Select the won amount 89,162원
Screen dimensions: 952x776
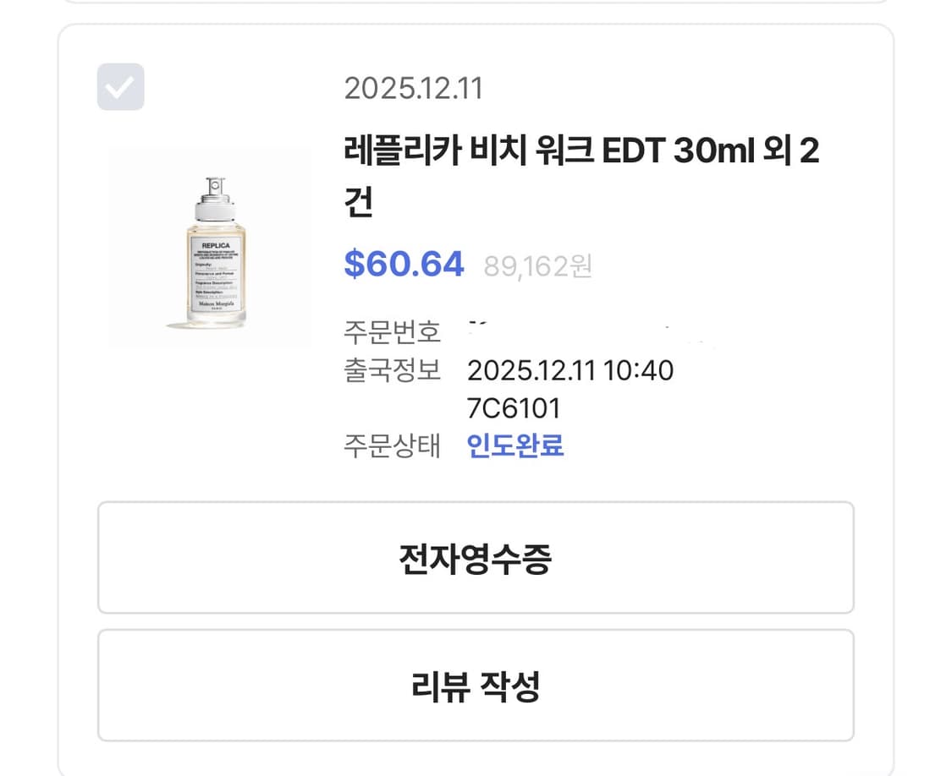click(539, 266)
